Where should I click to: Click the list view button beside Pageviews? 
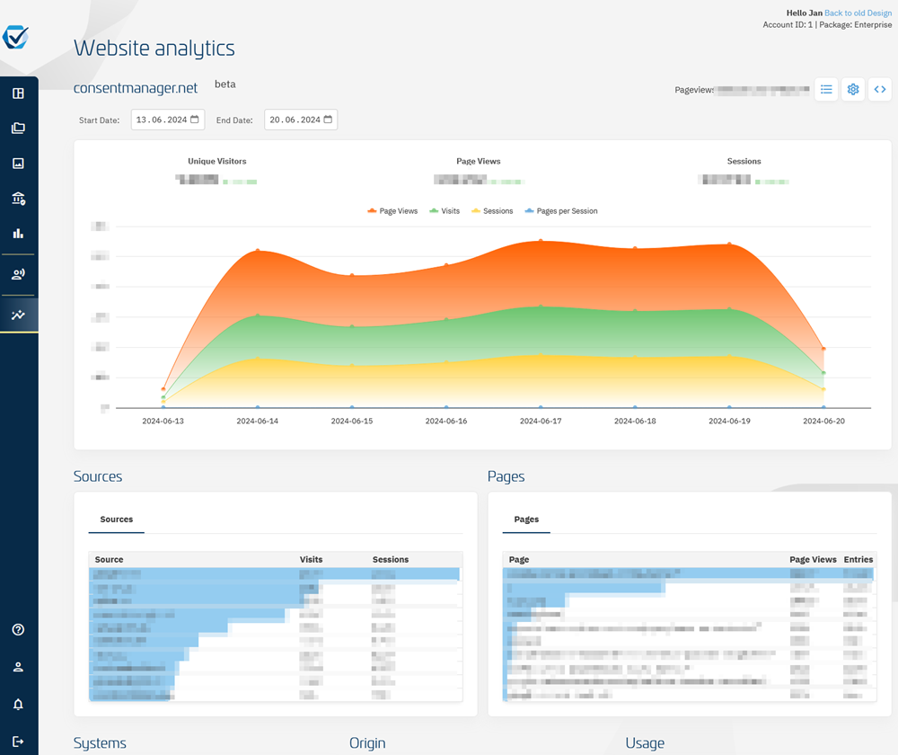pyautogui.click(x=826, y=89)
